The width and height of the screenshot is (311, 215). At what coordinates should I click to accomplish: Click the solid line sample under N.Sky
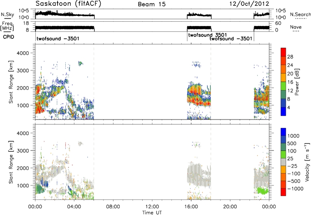[7, 18]
